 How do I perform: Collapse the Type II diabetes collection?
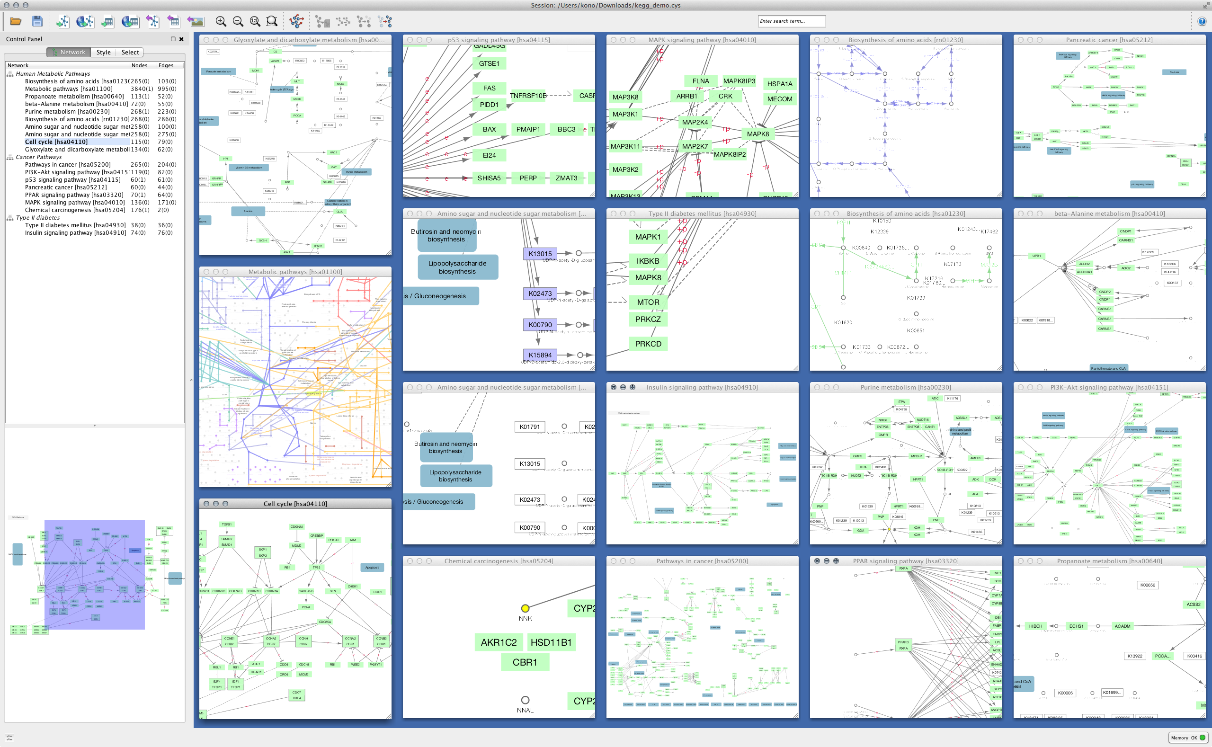pos(10,218)
